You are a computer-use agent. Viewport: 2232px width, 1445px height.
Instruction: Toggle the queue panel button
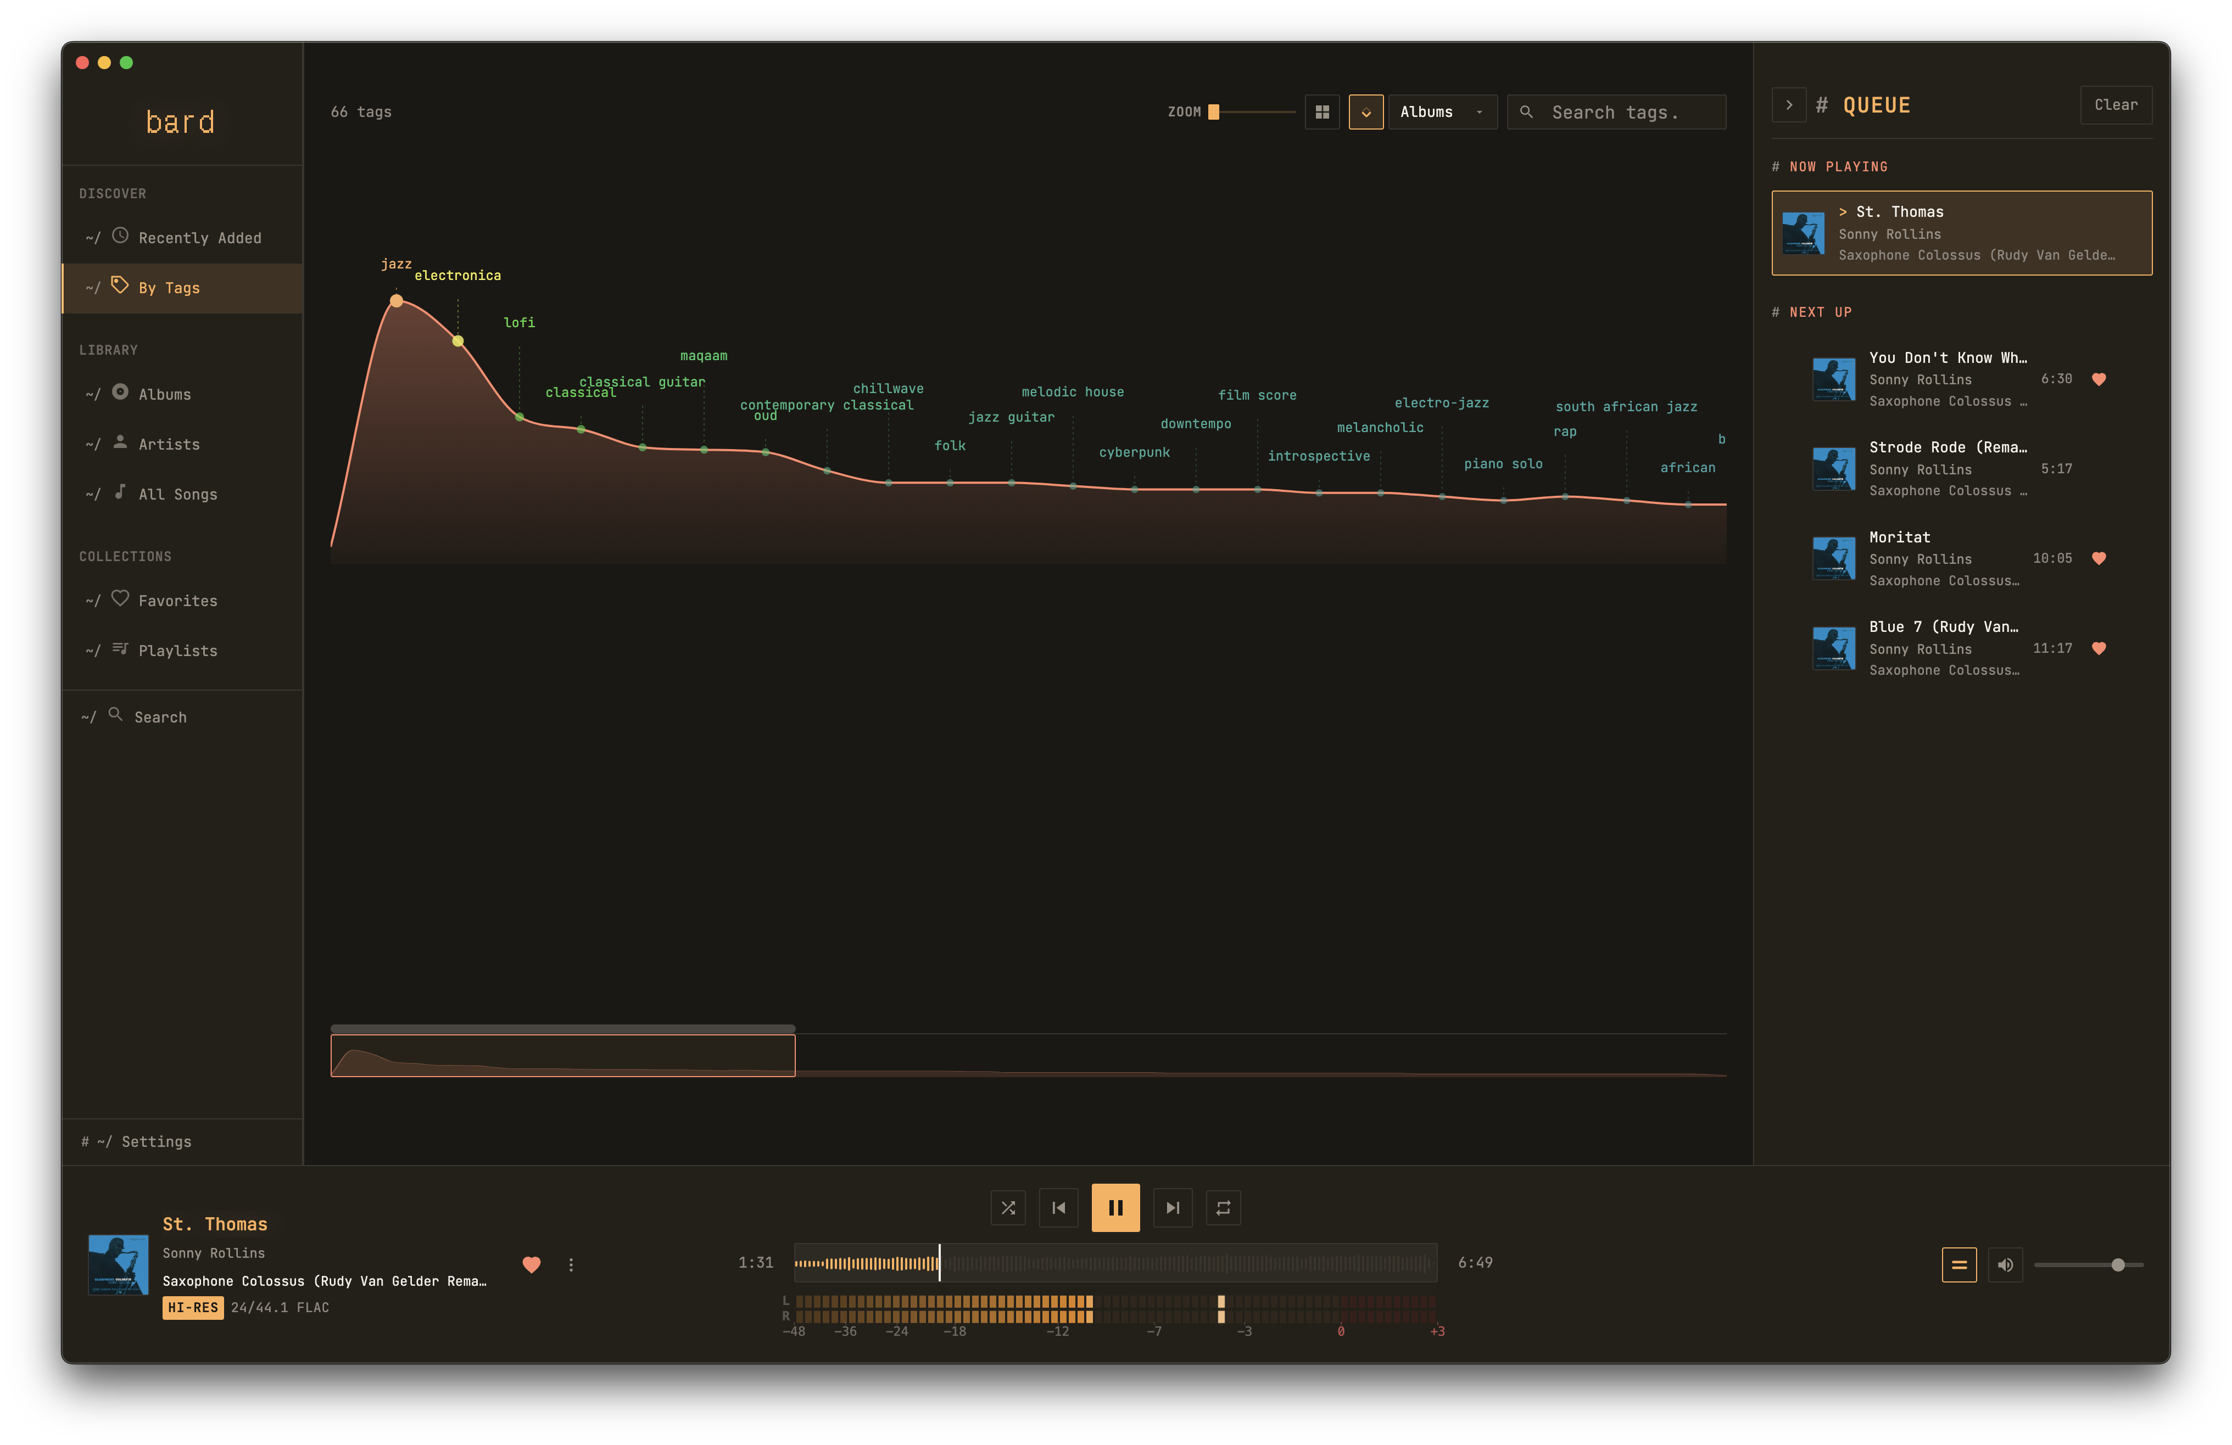(1958, 1265)
